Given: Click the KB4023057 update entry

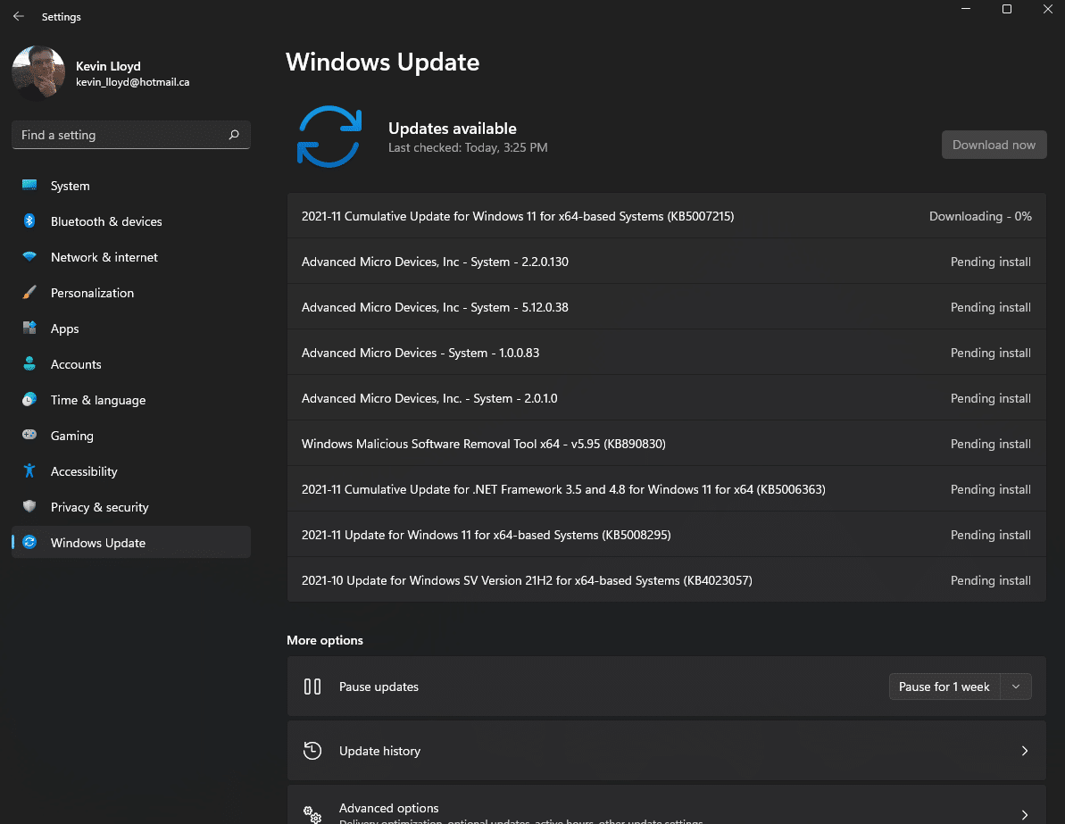Looking at the screenshot, I should tap(666, 580).
